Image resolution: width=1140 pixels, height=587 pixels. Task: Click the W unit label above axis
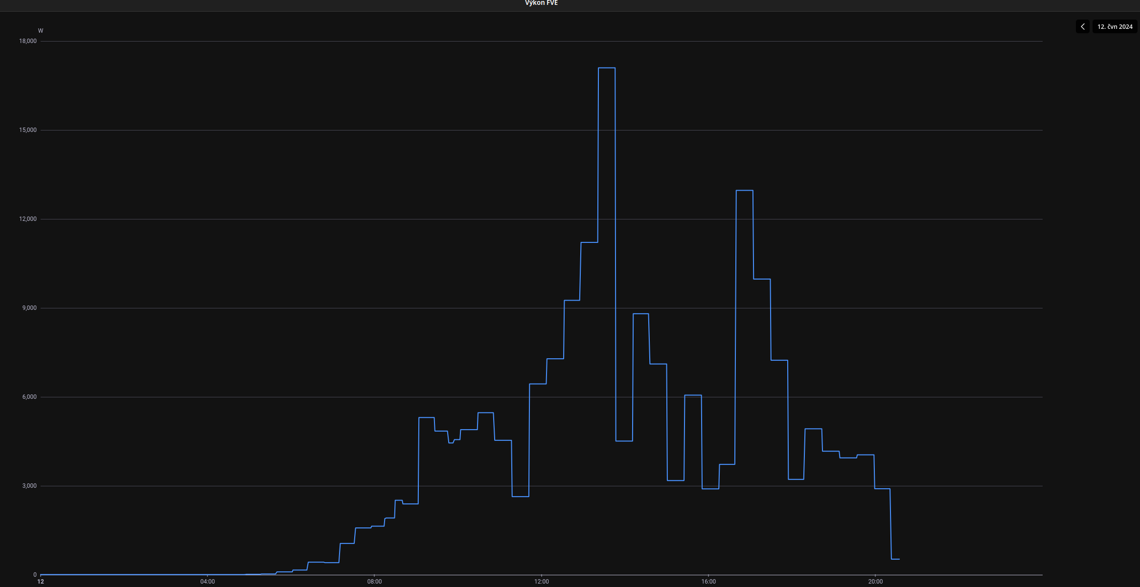(x=41, y=31)
